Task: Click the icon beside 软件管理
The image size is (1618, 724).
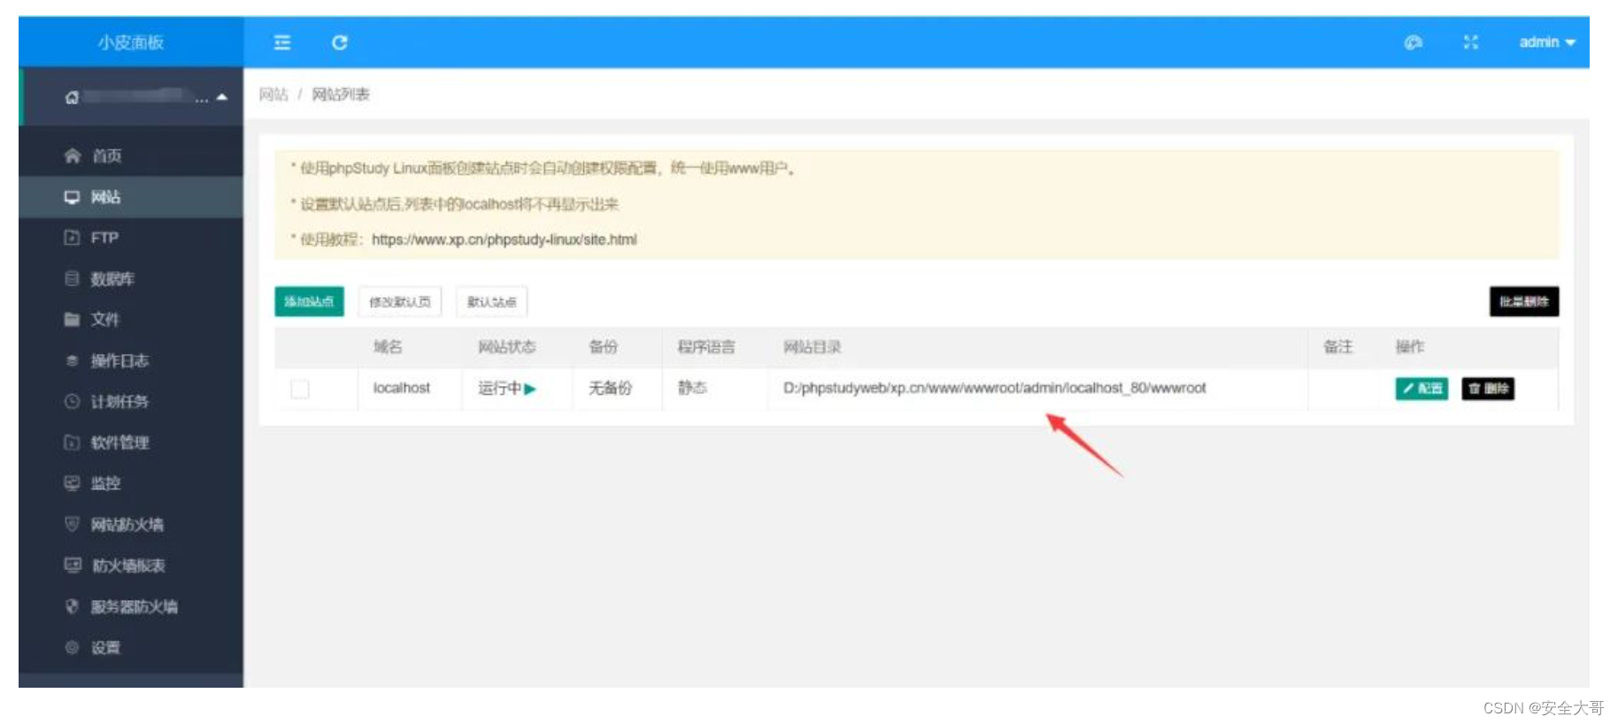Action: (72, 443)
